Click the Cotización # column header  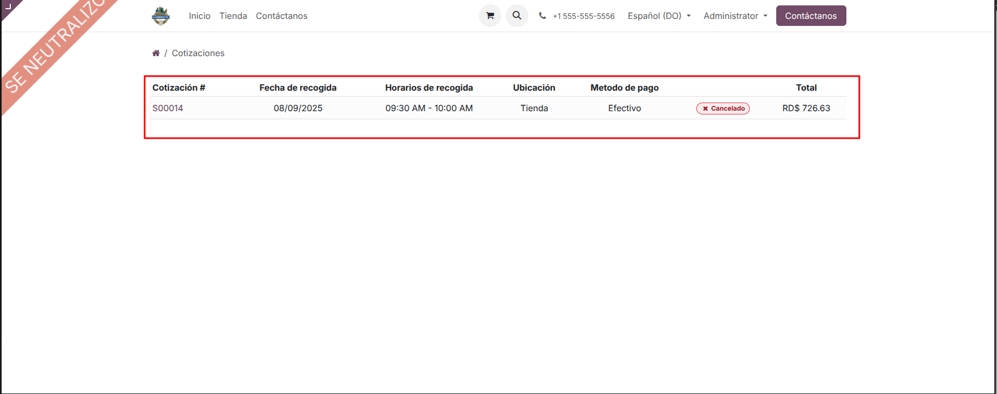coord(179,87)
